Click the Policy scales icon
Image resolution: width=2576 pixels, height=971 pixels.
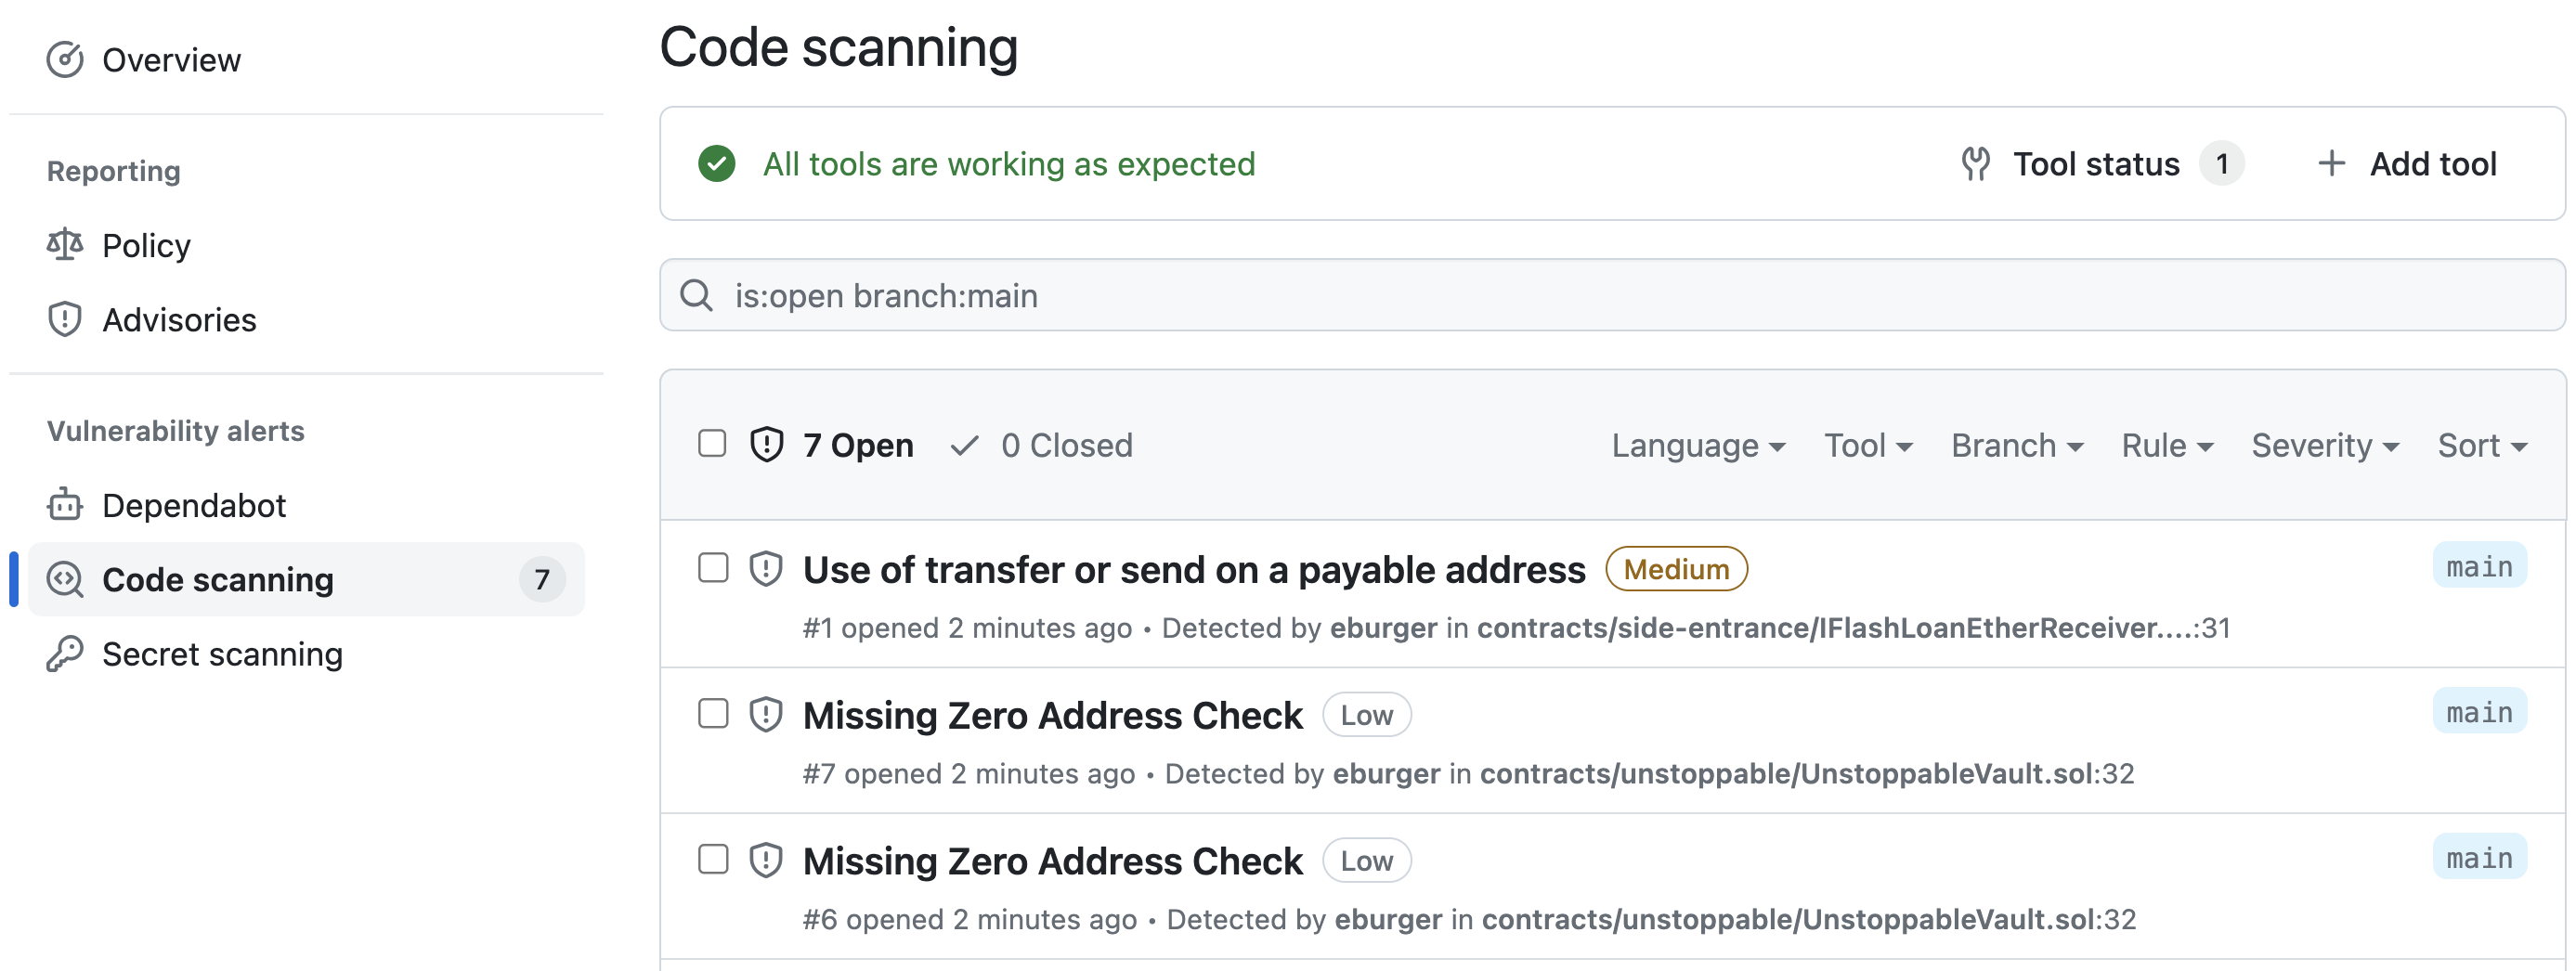coord(64,245)
